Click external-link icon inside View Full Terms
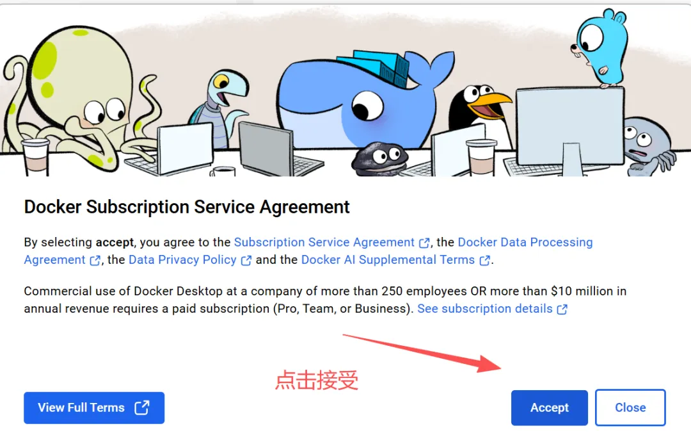The width and height of the screenshot is (691, 435). click(142, 407)
